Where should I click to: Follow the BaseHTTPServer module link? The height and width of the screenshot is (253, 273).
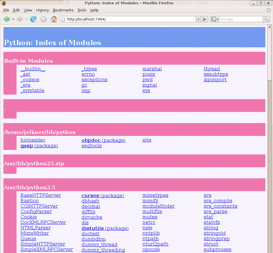point(41,195)
